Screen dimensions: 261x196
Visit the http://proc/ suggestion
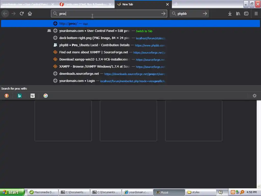click(130, 23)
